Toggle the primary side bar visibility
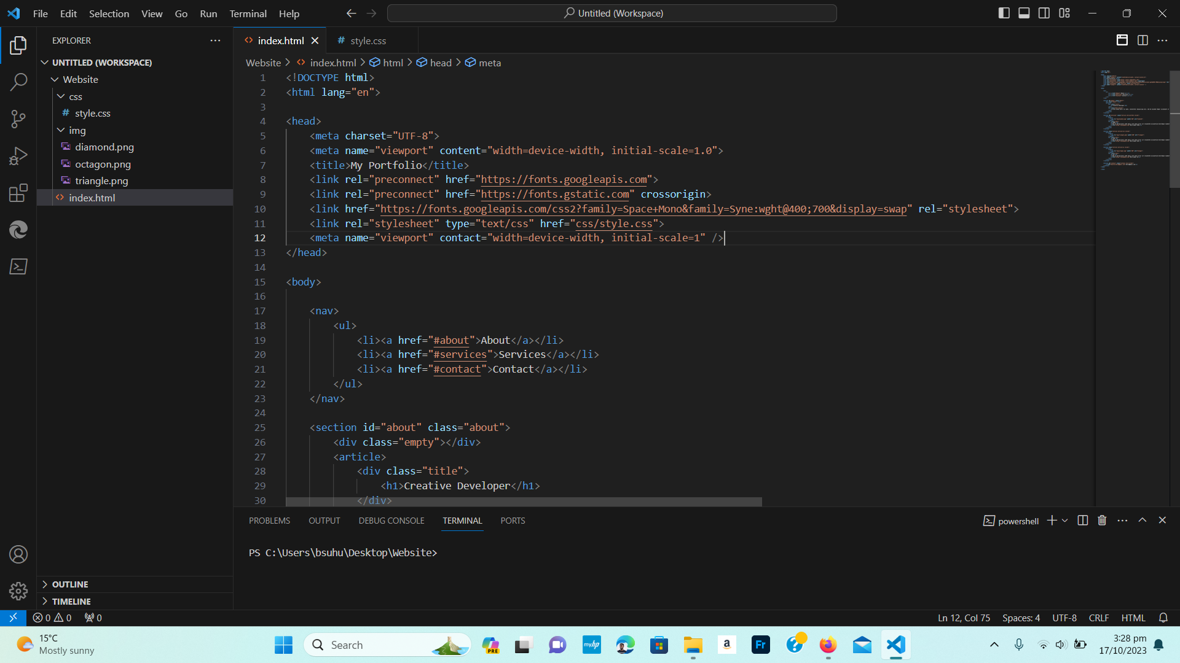The height and width of the screenshot is (663, 1180). click(1004, 13)
